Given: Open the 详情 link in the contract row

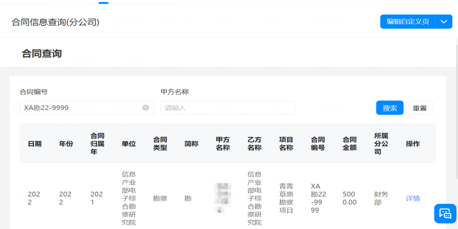Looking at the screenshot, I should tap(413, 199).
